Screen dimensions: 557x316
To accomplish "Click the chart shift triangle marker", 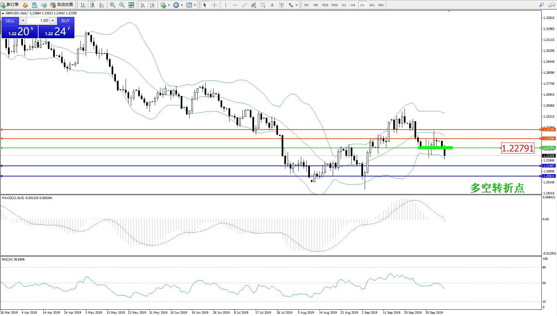I will pyautogui.click(x=449, y=11).
